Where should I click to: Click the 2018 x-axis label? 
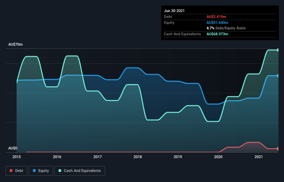tap(138, 157)
